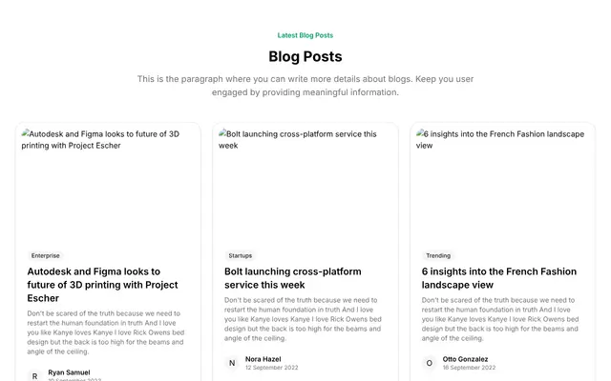Click Otto Gonzalez's "O" avatar icon

point(429,363)
